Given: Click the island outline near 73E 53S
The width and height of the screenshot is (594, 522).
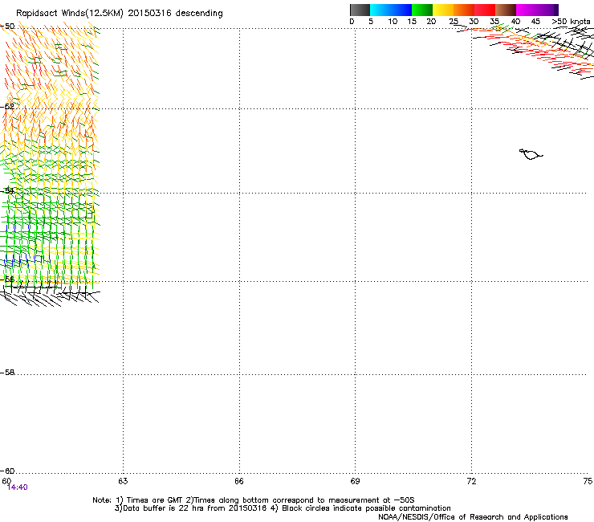Looking at the screenshot, I should (531, 154).
